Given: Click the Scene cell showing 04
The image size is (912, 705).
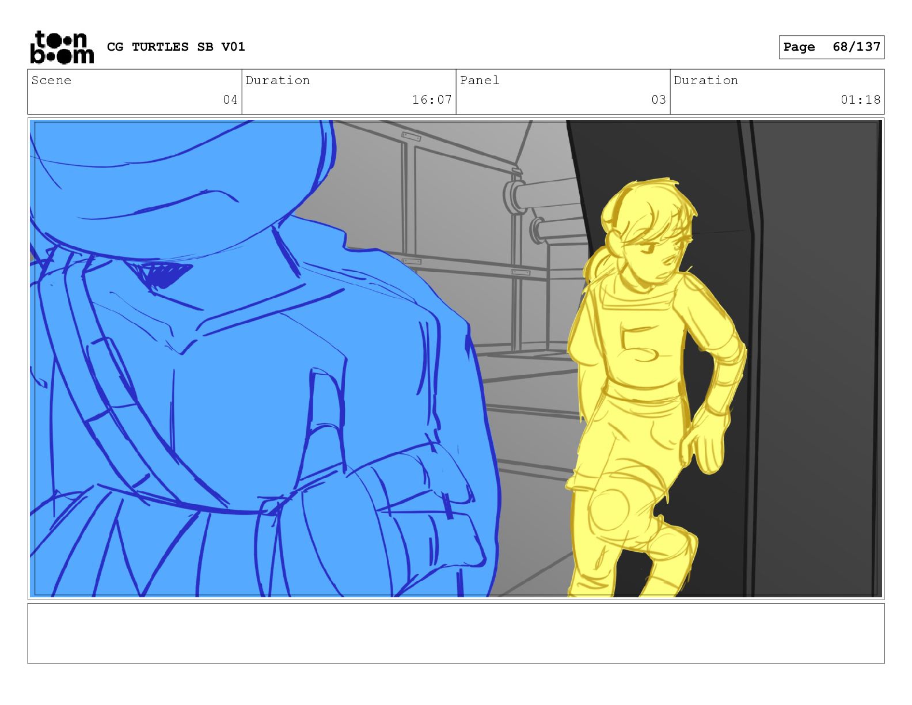Looking at the screenshot, I should click(x=135, y=92).
